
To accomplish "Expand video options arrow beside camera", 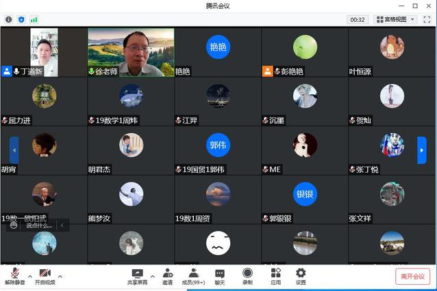I will point(60,276).
